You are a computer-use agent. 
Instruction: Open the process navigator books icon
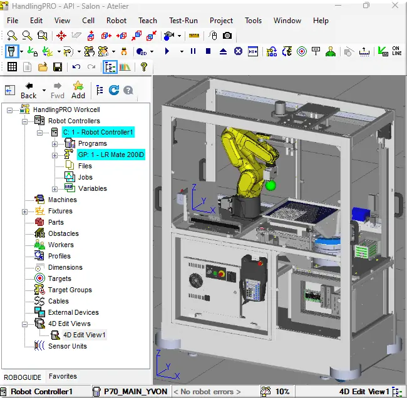[x=125, y=67]
